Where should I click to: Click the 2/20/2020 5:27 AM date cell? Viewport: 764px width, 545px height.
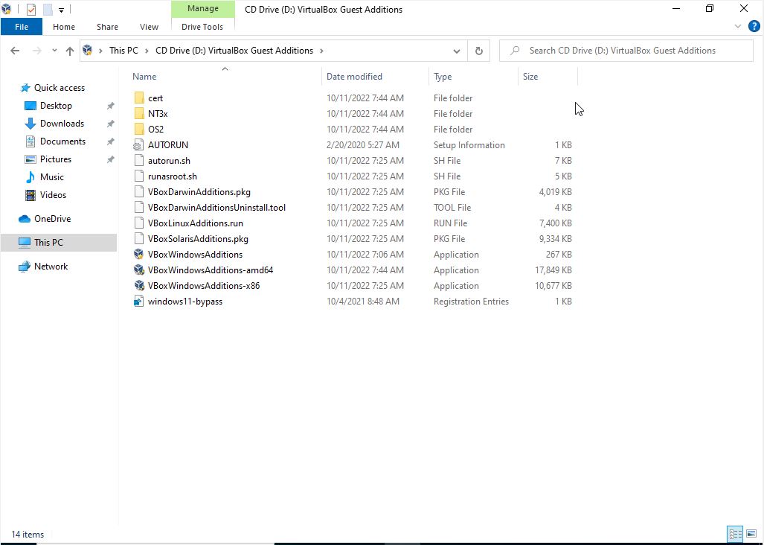363,144
